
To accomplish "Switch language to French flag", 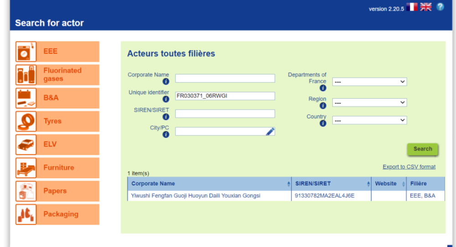I will (412, 7).
